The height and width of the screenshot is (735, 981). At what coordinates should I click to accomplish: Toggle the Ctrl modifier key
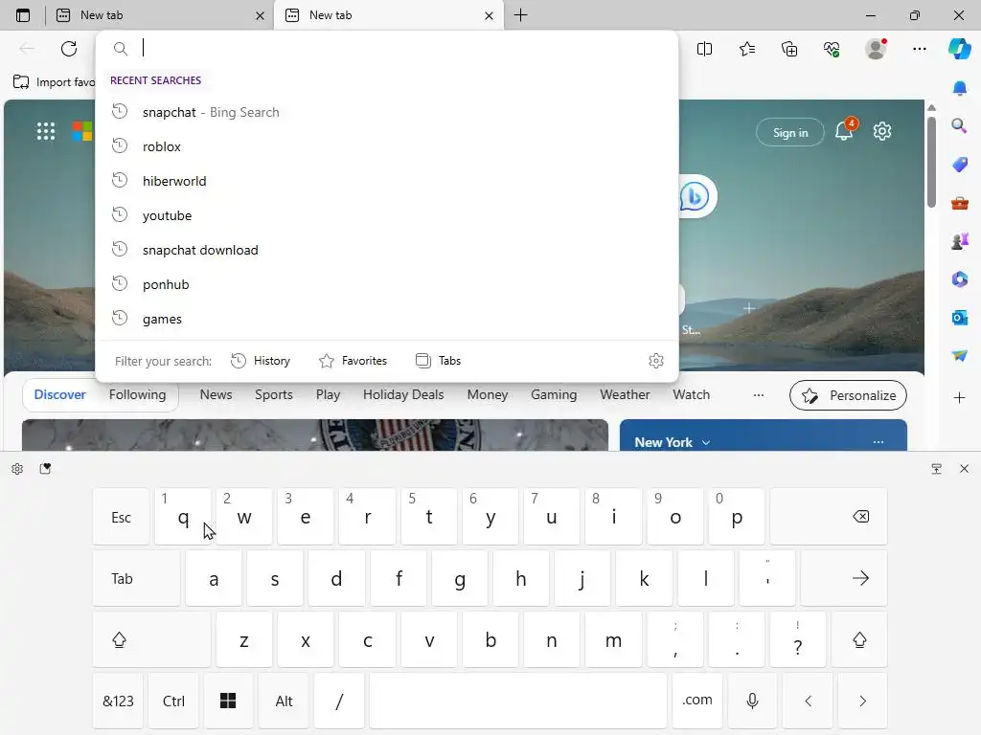click(173, 701)
